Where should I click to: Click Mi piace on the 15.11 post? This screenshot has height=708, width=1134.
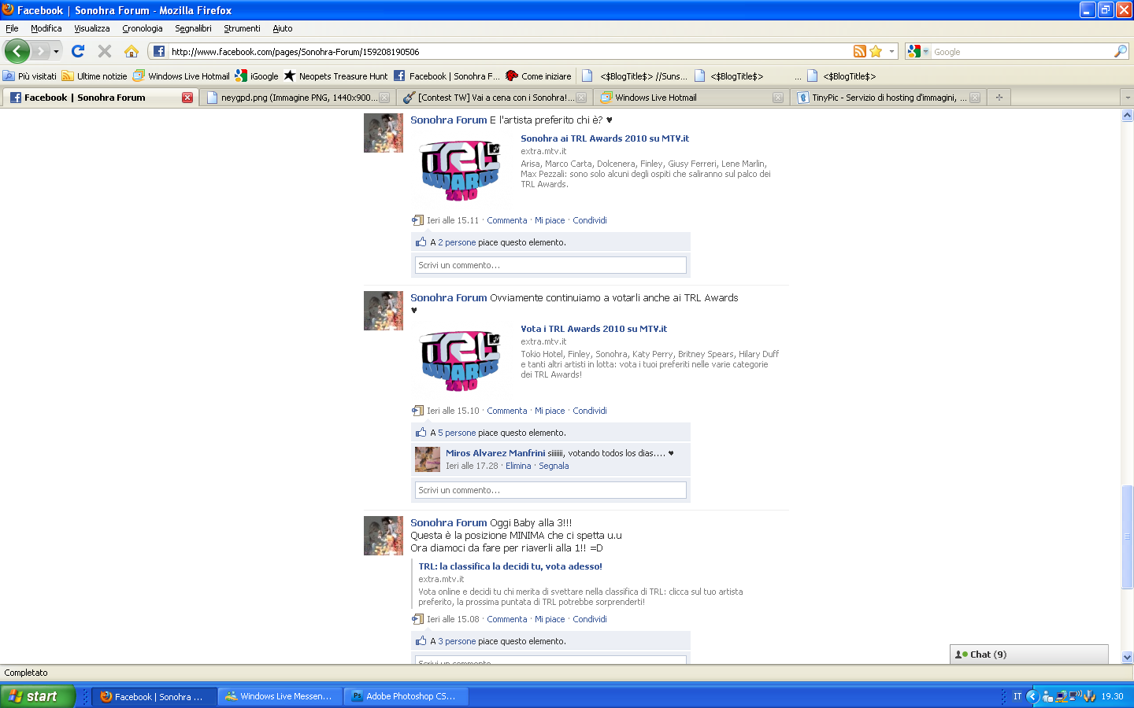click(550, 220)
